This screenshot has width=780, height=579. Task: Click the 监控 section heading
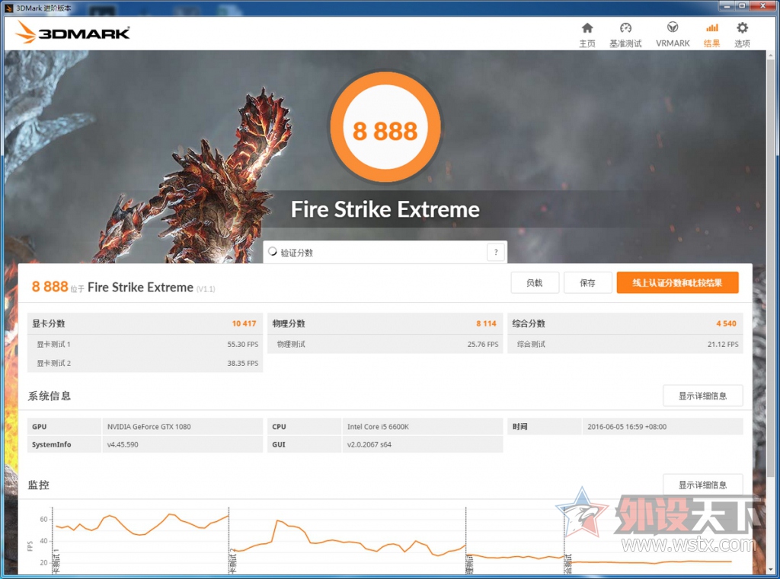[38, 485]
